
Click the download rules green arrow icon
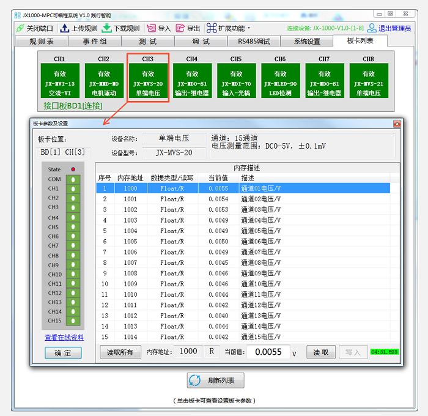pos(106,28)
